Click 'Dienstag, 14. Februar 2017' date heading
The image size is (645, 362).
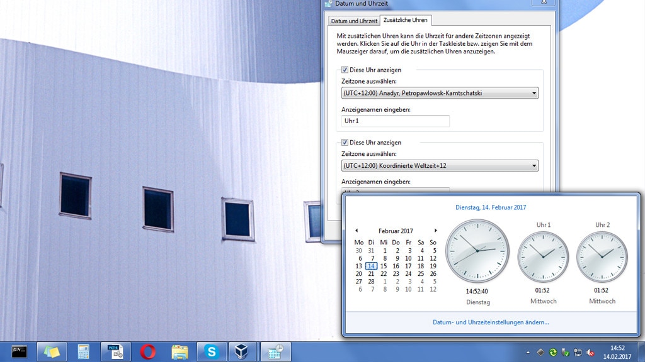pos(491,207)
